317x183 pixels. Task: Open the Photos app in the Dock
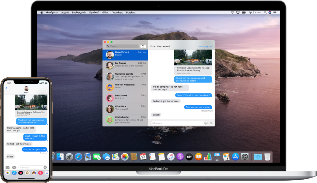(125, 157)
